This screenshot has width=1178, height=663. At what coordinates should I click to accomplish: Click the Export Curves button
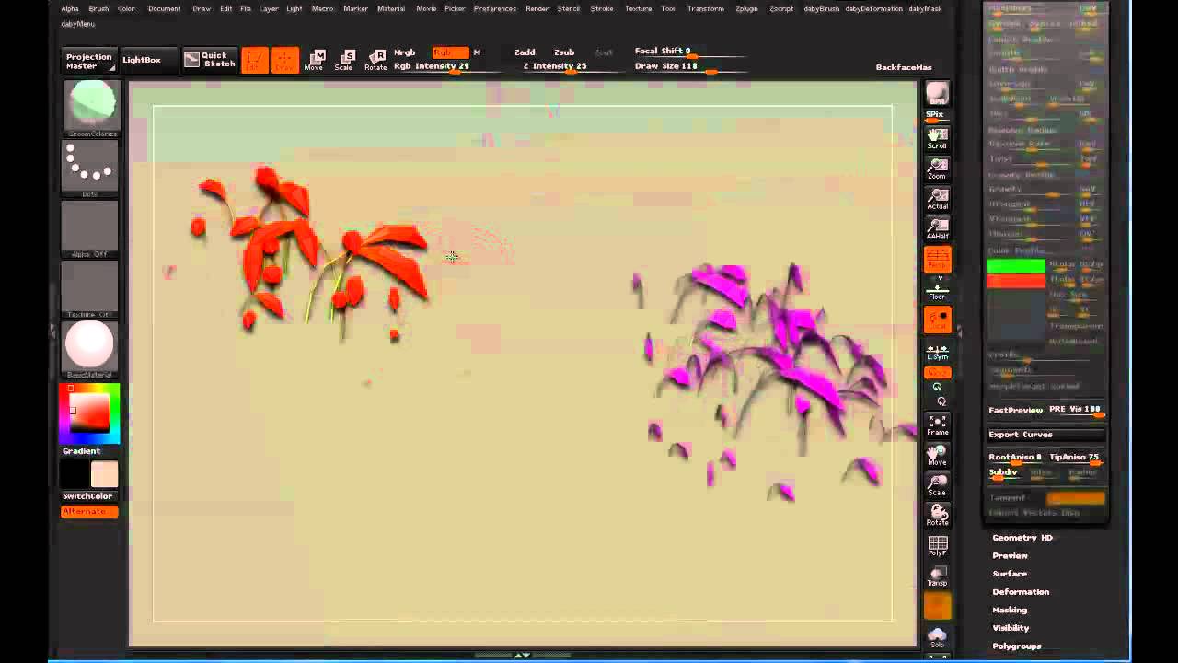(1045, 435)
